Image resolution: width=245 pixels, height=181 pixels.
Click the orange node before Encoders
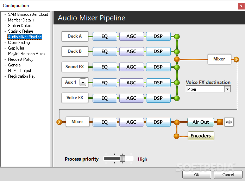click(x=176, y=136)
